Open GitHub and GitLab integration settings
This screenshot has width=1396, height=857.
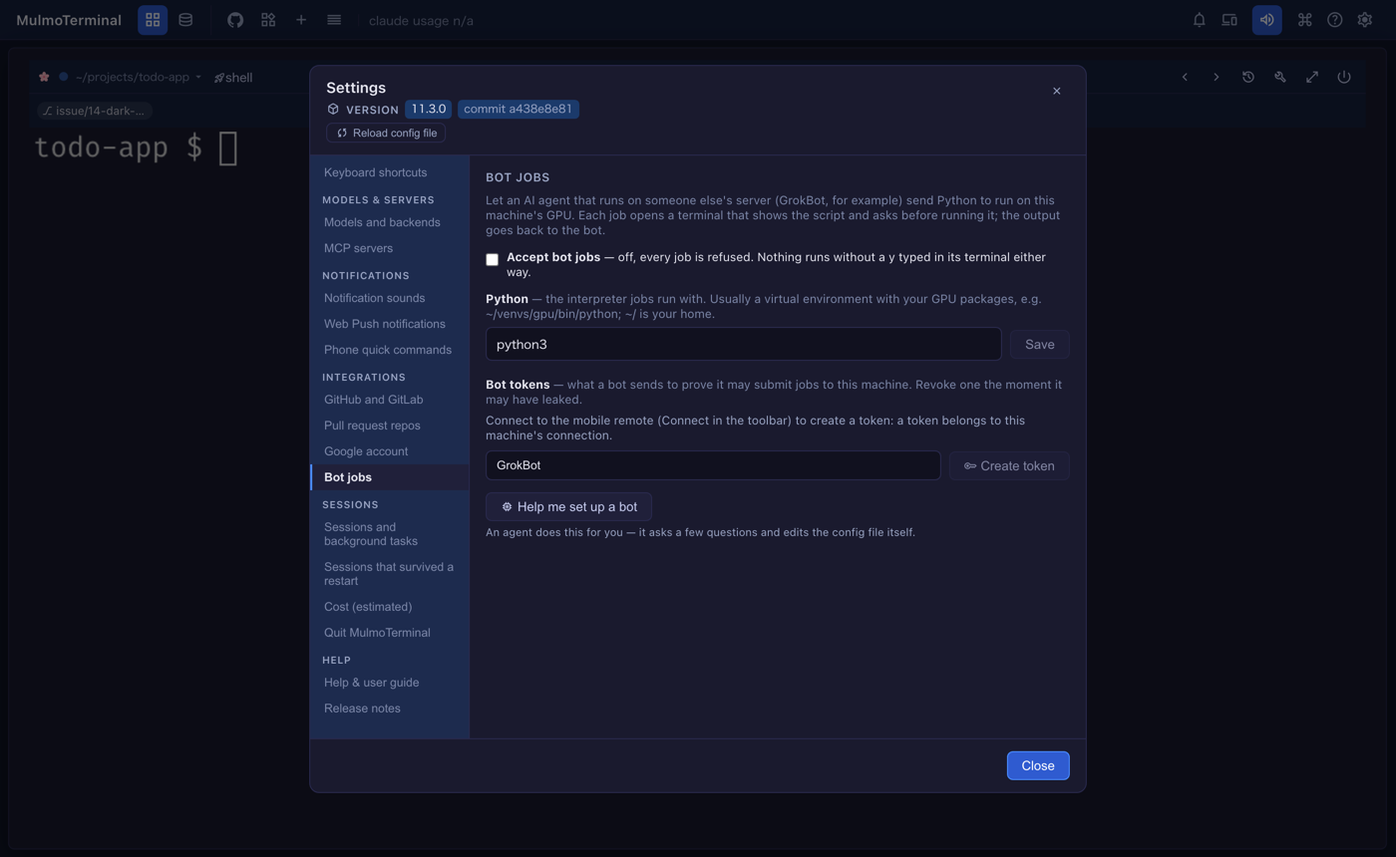tap(390, 400)
